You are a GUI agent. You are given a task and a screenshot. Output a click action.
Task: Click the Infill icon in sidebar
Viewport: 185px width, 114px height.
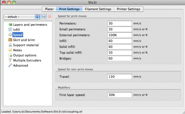coord(10,30)
